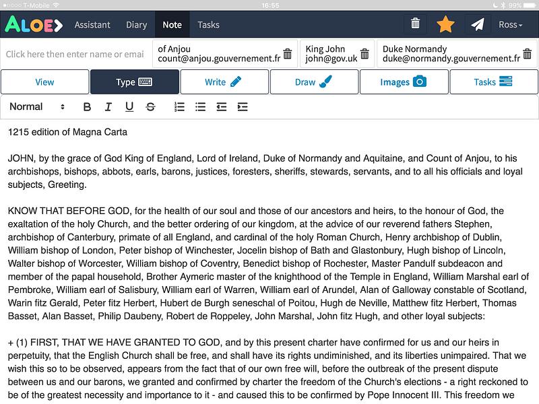Remove the Duke Normandy recipient
The width and height of the screenshot is (539, 404).
click(x=528, y=54)
